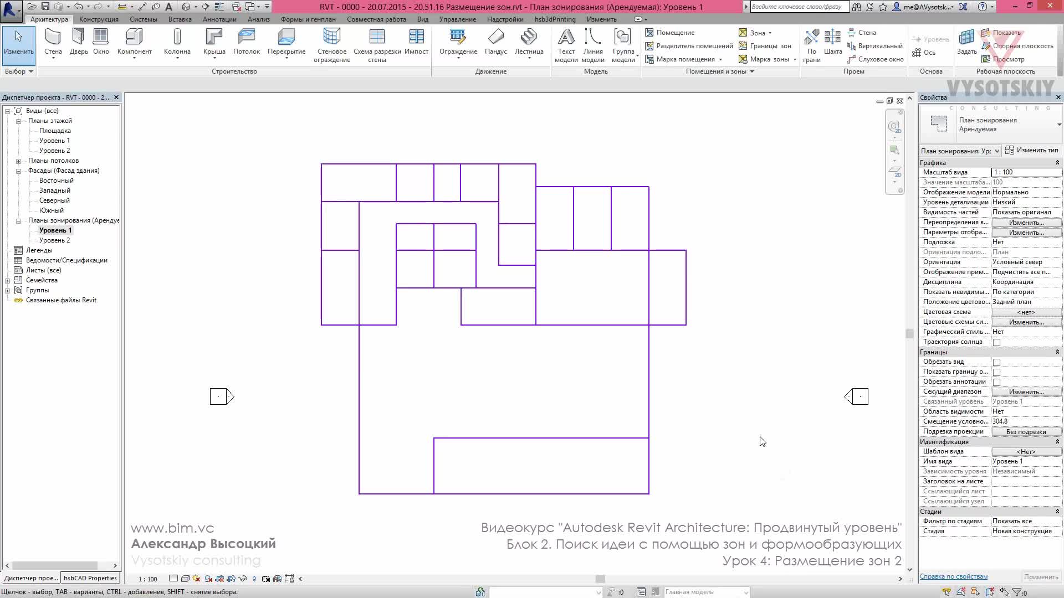Screen dimensions: 1064x598
Task: Click Изменить button for Секущий диапазон
Action: pos(1026,392)
